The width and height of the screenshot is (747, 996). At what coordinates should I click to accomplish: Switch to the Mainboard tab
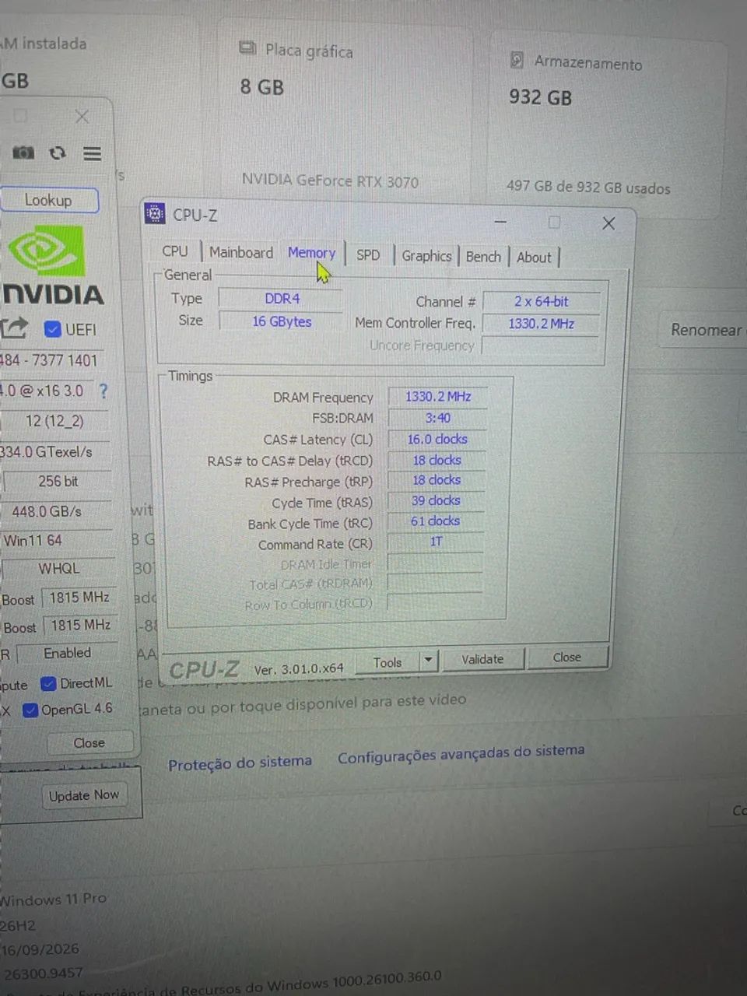coord(241,253)
